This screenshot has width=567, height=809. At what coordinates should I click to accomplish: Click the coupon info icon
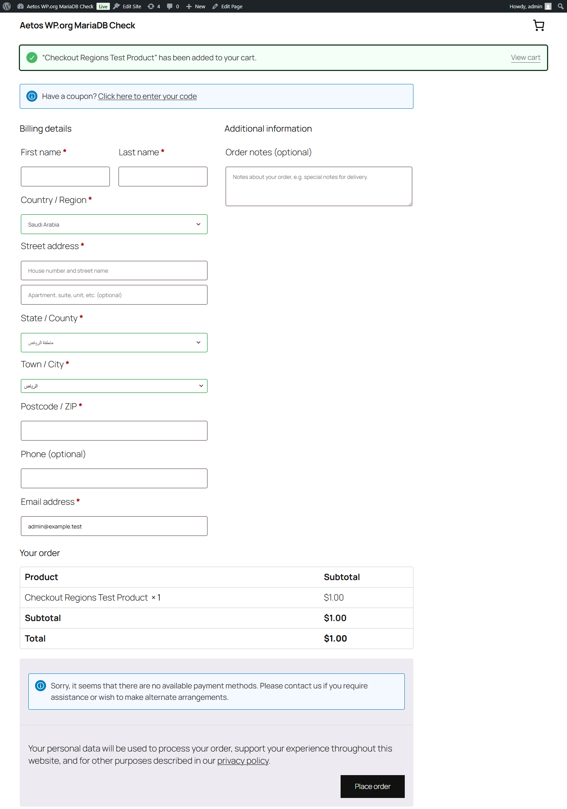point(32,96)
